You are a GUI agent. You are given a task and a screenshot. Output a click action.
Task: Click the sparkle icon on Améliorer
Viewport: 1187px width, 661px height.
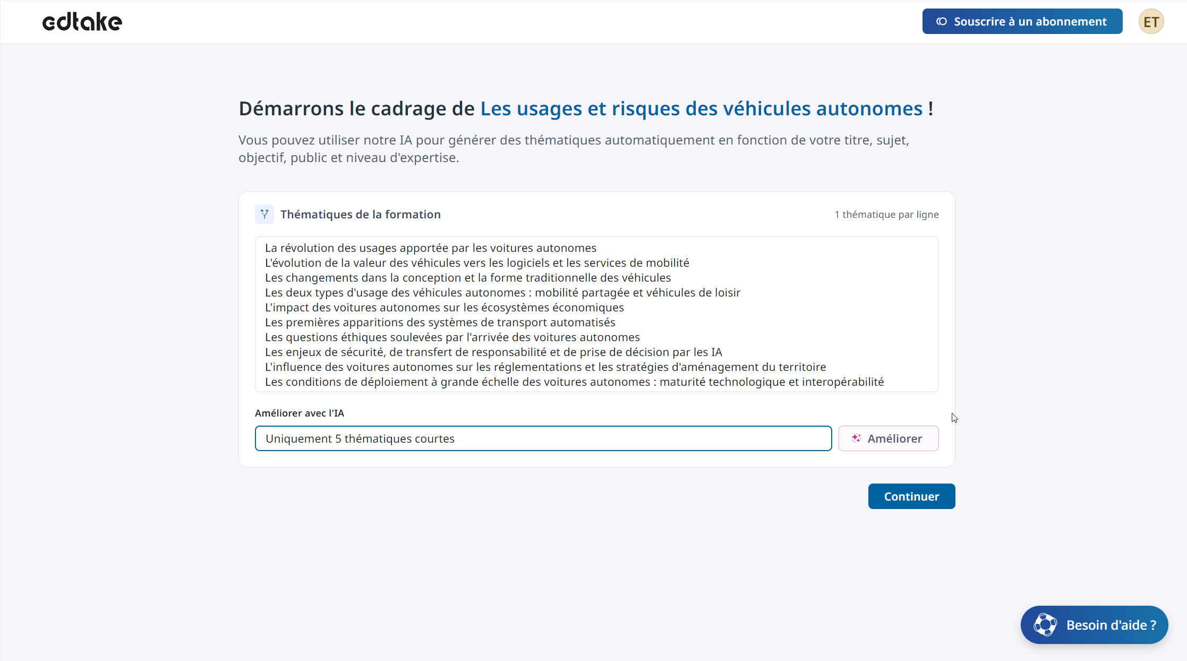click(x=856, y=438)
